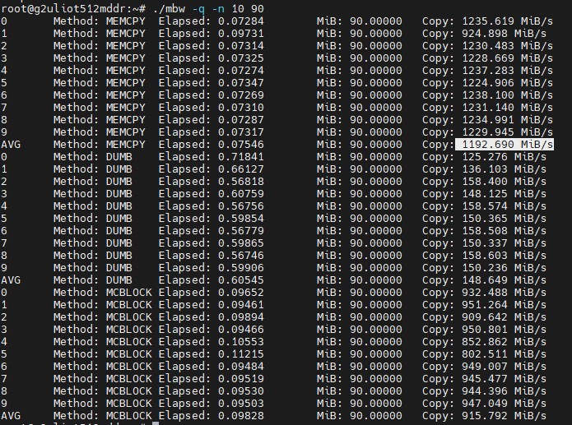This screenshot has width=572, height=425.
Task: Click the copy value '950.801 MiB/s'
Action: 505,329
